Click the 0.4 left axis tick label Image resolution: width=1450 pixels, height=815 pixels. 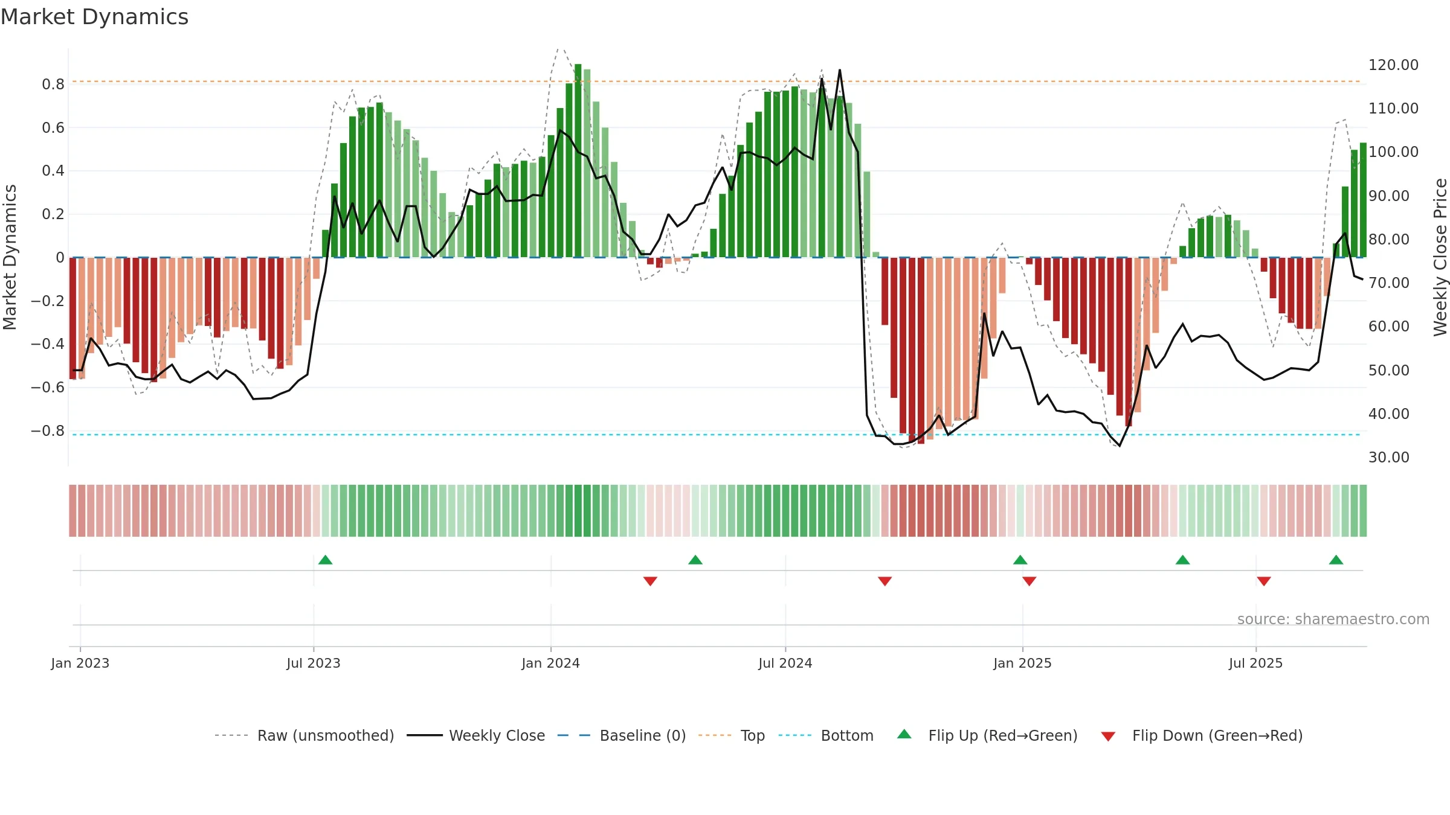[x=53, y=170]
